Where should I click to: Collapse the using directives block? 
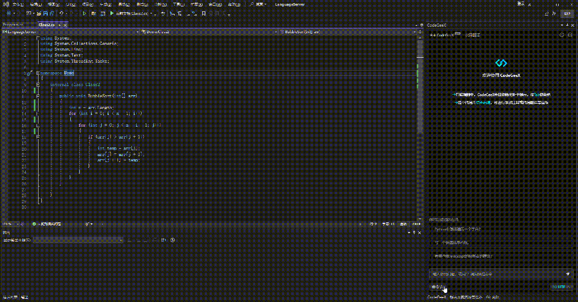[x=38, y=38]
